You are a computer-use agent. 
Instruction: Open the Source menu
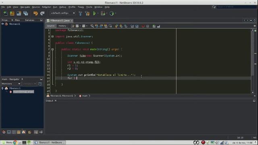(36, 7)
